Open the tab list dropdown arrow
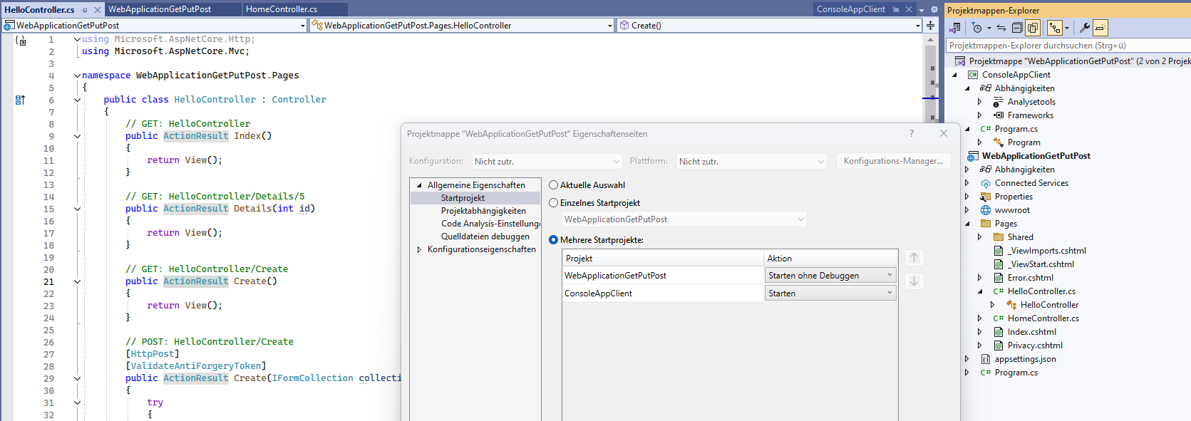Screen dimensions: 1191x421 pos(922,10)
